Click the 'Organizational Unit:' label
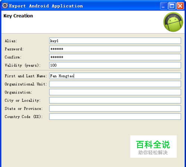This screenshot has height=167, width=186. pyautogui.click(x=26, y=84)
